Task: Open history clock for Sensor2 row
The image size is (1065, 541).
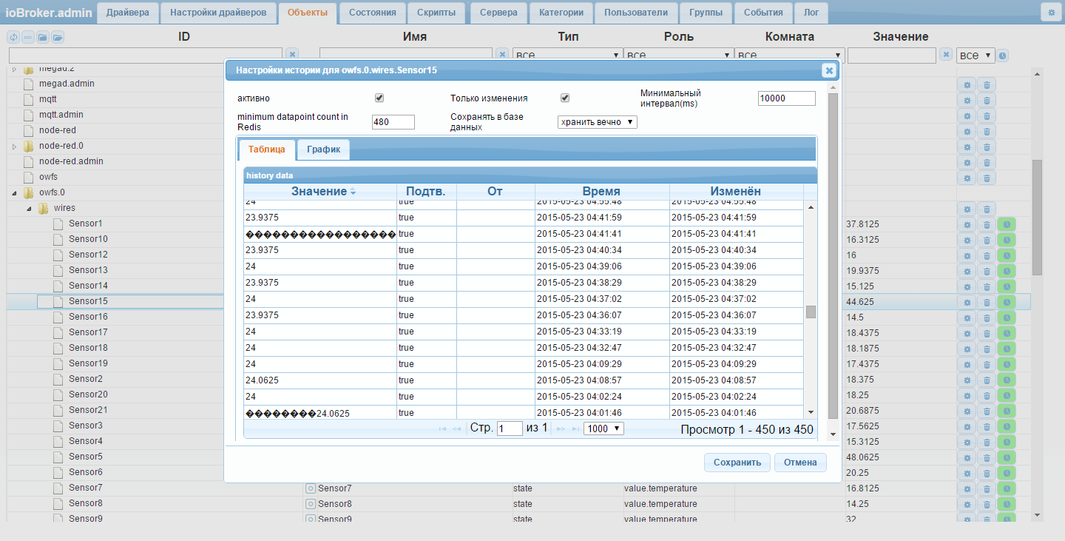Action: point(1007,379)
